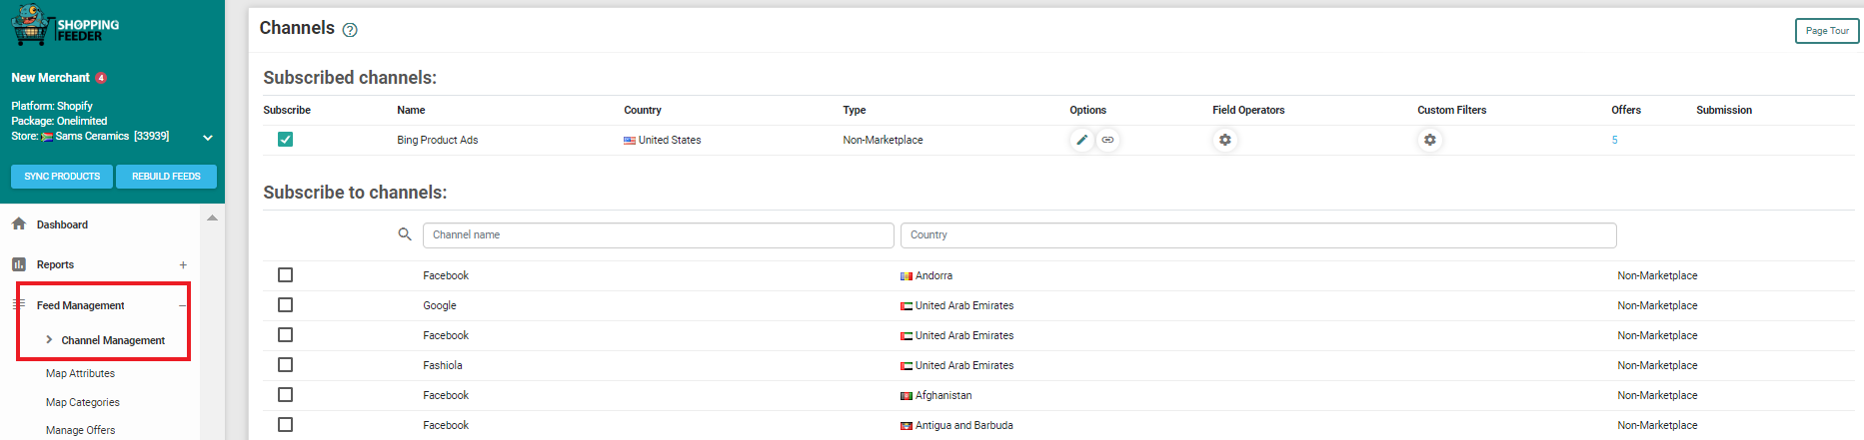1864x440 pixels.
Task: Click the Fashiola channel name
Action: (442, 365)
